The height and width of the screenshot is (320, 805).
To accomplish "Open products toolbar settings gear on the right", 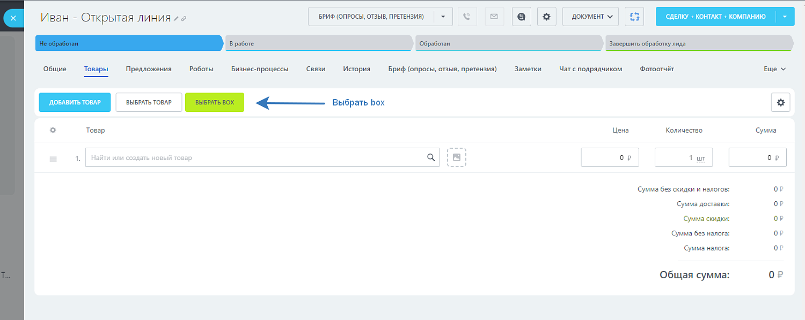I will point(781,102).
